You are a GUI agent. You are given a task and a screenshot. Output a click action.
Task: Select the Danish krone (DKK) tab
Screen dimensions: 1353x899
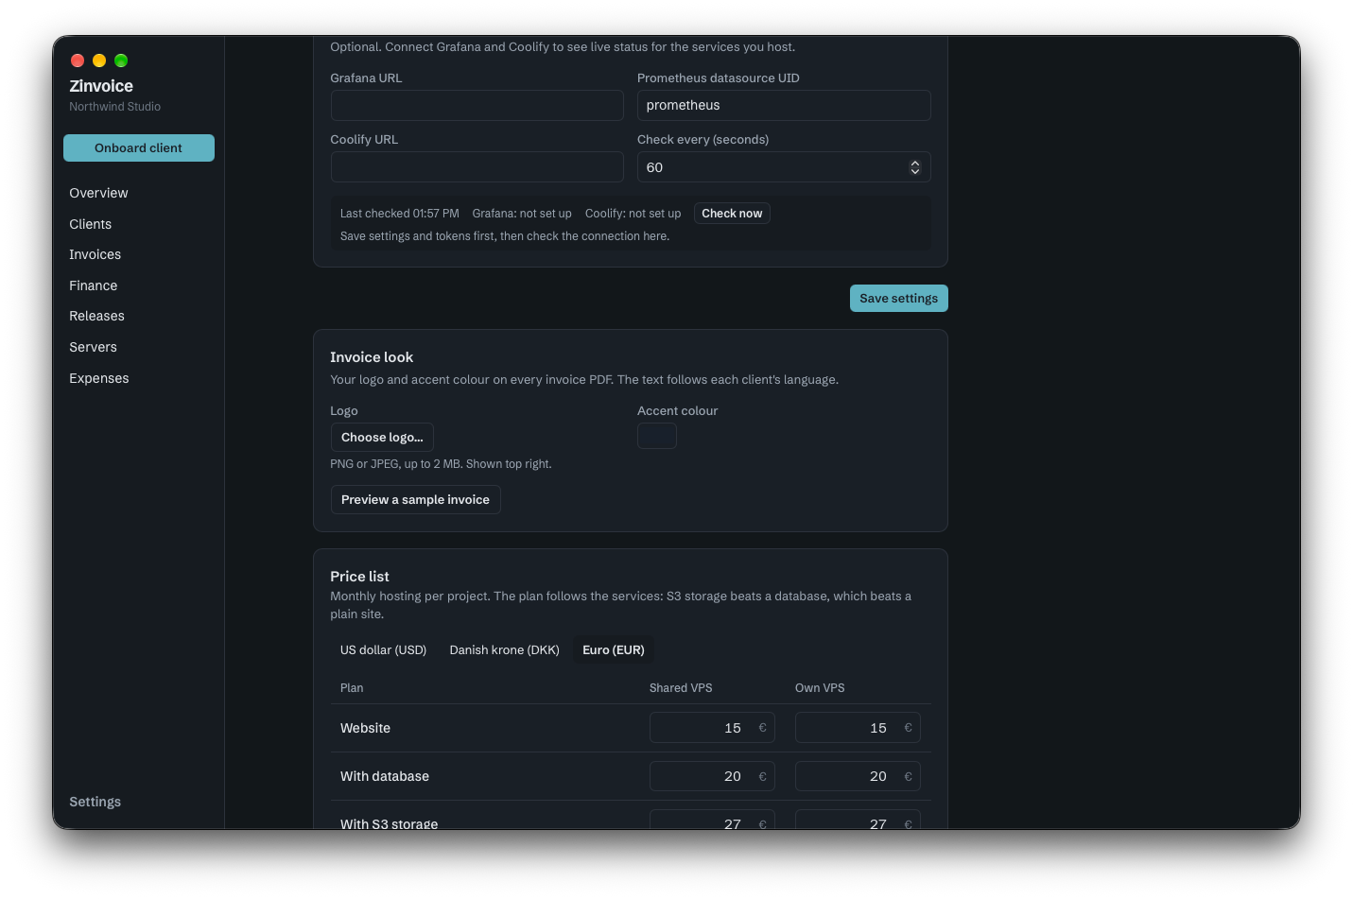(505, 650)
